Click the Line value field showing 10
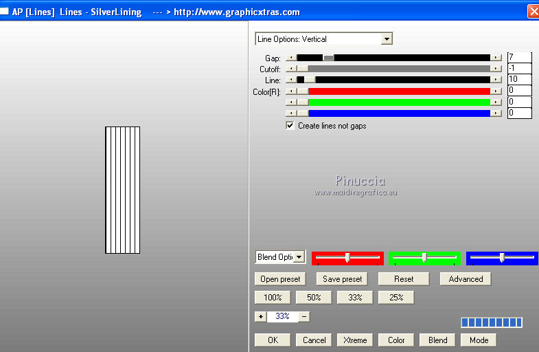Viewport: 539px width, 352px height. click(519, 79)
